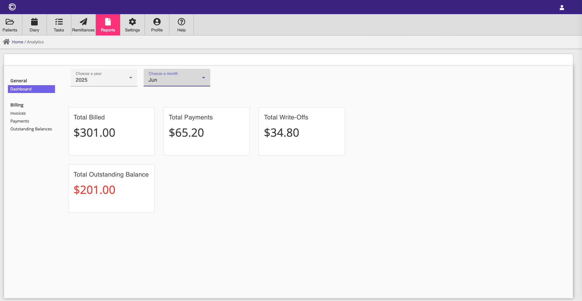Viewport: 582px width, 301px height.
Task: Click the home icon in breadcrumb
Action: click(x=6, y=42)
